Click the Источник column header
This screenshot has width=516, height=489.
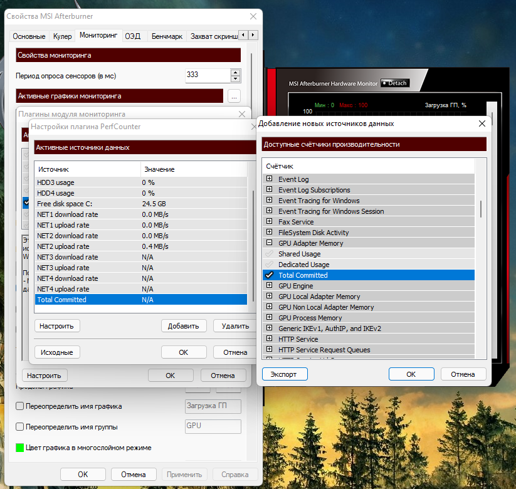(x=88, y=169)
